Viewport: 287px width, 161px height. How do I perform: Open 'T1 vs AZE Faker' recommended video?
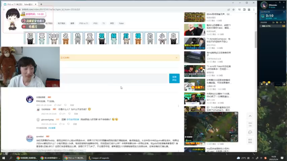[x=218, y=68]
